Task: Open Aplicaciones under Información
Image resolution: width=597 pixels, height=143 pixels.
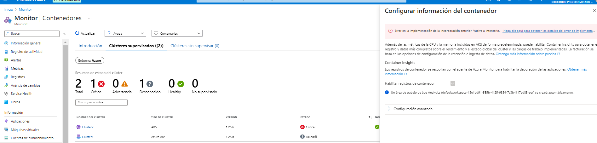Action: [20, 121]
